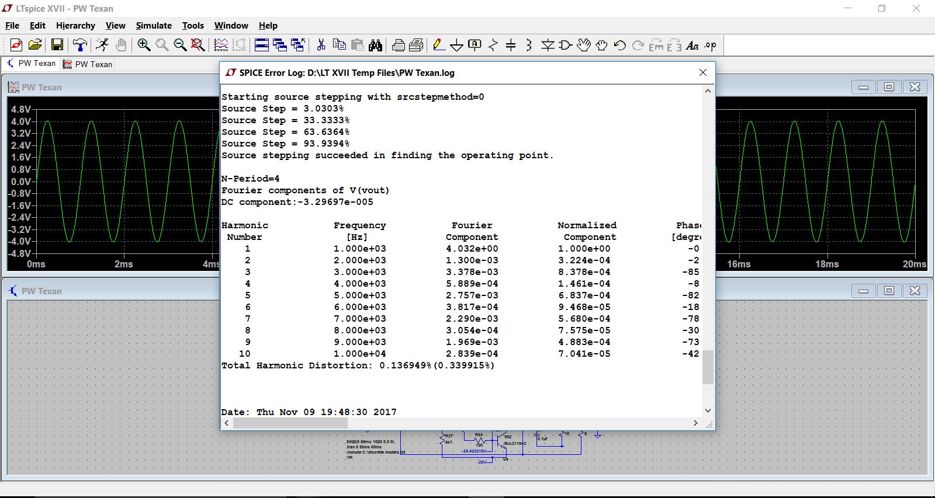This screenshot has width=935, height=498.
Task: Click the error log vertical scrollbar thumb
Action: (x=708, y=367)
